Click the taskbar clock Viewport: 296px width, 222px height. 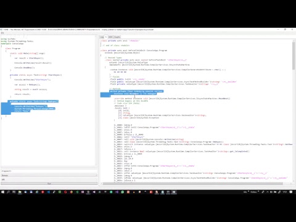285,192
